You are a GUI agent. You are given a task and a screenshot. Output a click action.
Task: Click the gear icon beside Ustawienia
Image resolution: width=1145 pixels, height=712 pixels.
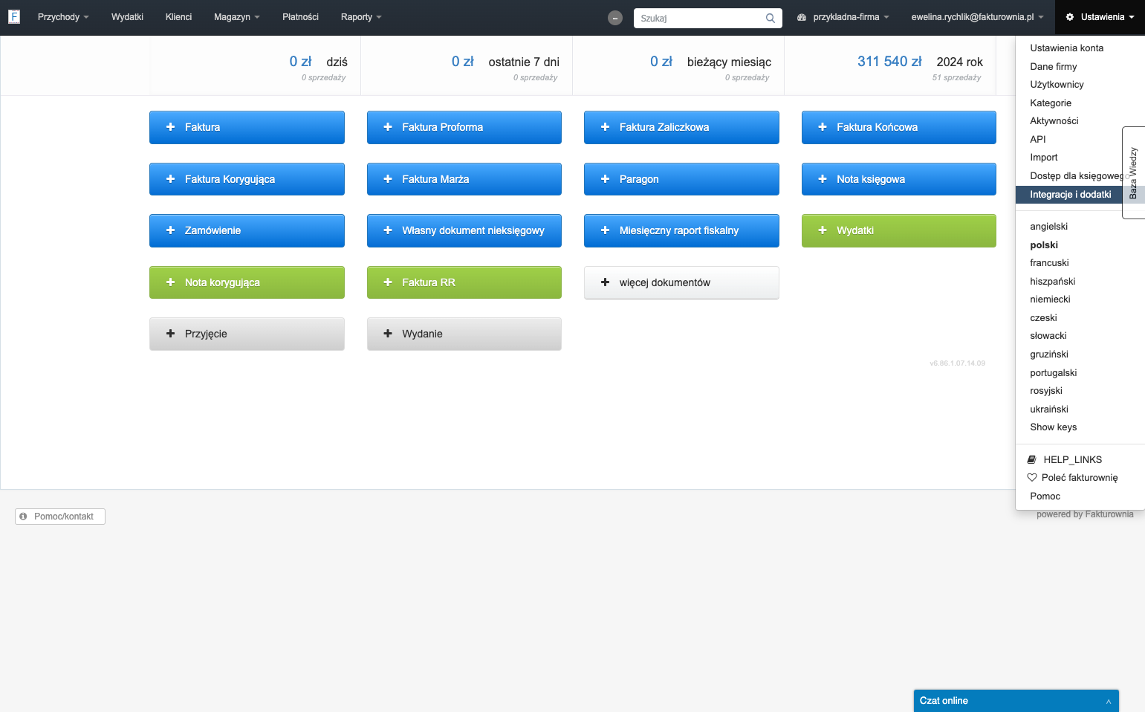pos(1070,17)
